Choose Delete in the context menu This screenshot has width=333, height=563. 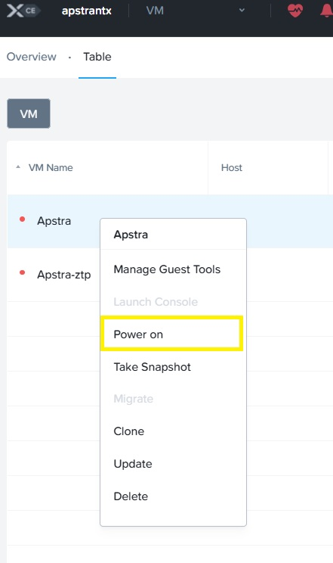(x=131, y=496)
